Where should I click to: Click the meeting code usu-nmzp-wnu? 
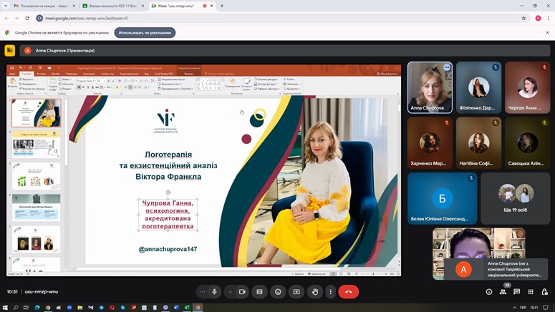[x=42, y=292]
